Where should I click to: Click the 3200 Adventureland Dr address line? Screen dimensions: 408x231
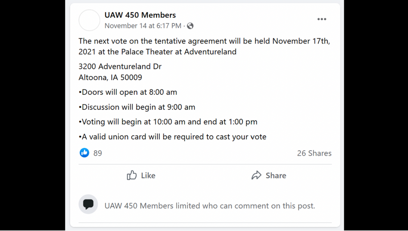(120, 67)
